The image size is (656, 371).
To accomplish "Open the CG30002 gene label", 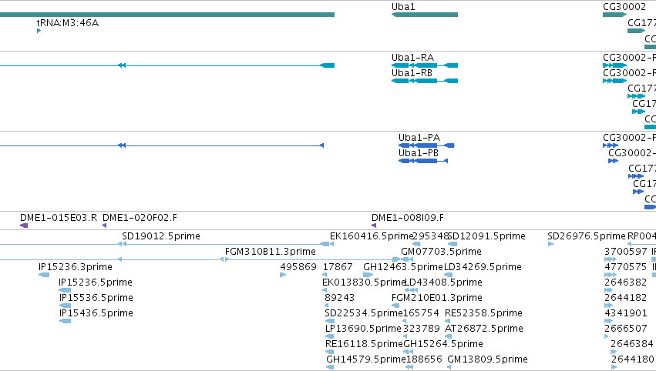I will [x=624, y=7].
